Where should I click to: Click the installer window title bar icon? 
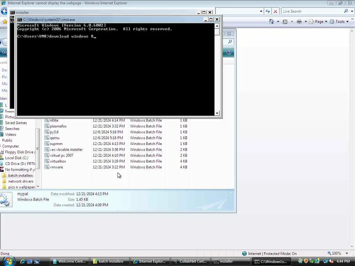pyautogui.click(x=12, y=12)
